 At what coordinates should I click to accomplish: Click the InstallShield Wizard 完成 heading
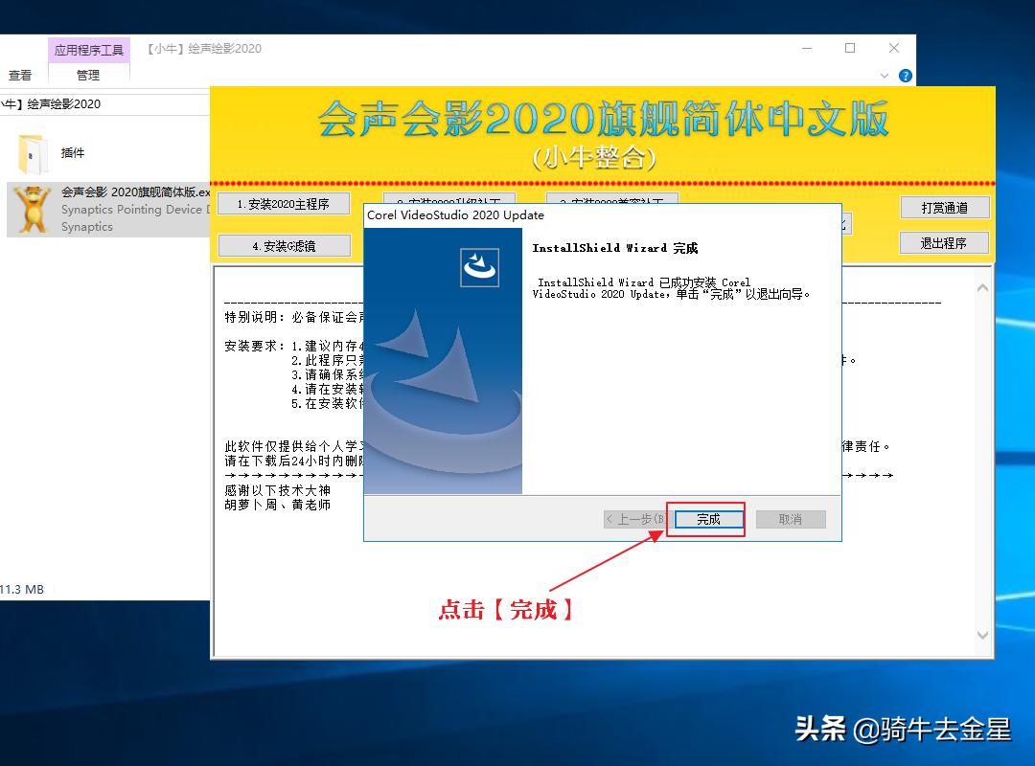(x=614, y=248)
